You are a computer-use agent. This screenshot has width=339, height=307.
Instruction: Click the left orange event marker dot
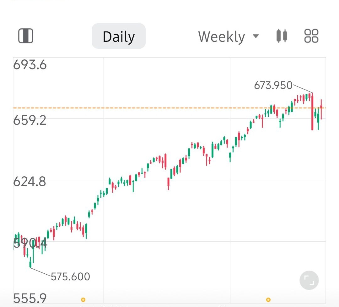83,300
